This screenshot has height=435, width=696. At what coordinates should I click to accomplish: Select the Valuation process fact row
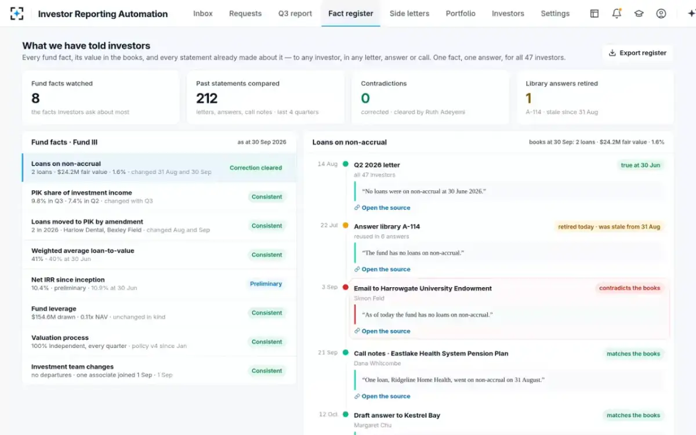[x=159, y=342]
